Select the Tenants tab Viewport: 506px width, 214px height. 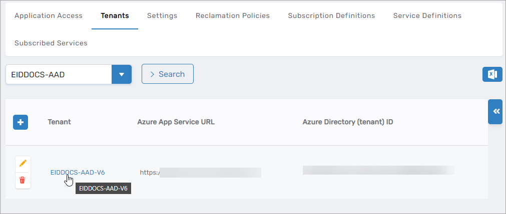pyautogui.click(x=115, y=15)
